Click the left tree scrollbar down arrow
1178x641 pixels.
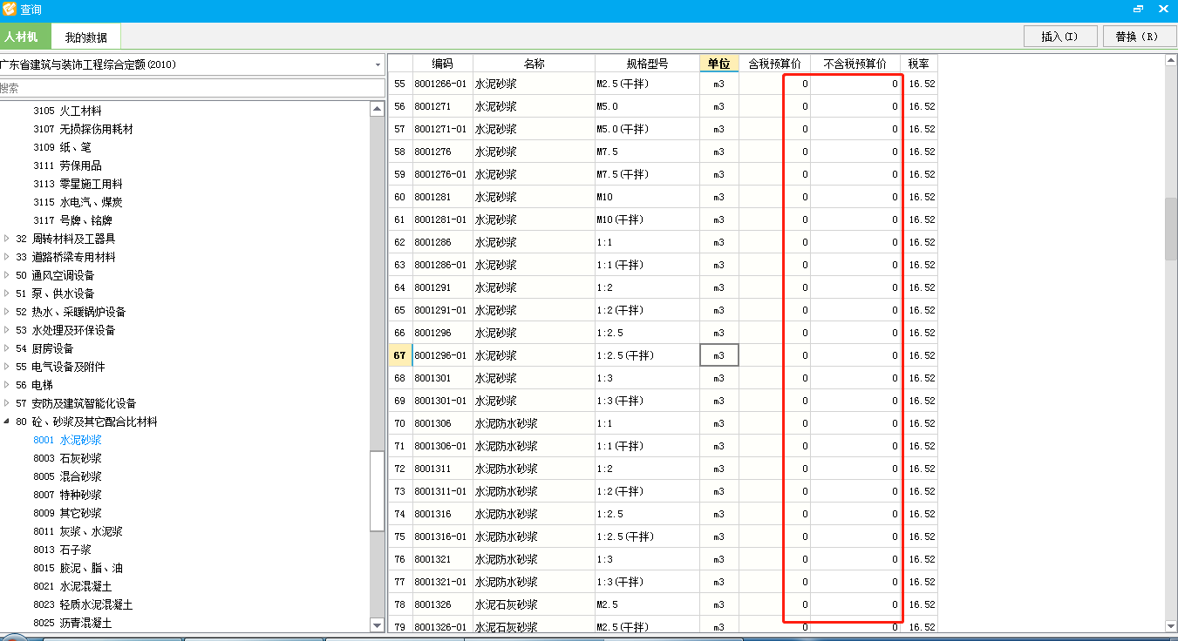(x=377, y=624)
